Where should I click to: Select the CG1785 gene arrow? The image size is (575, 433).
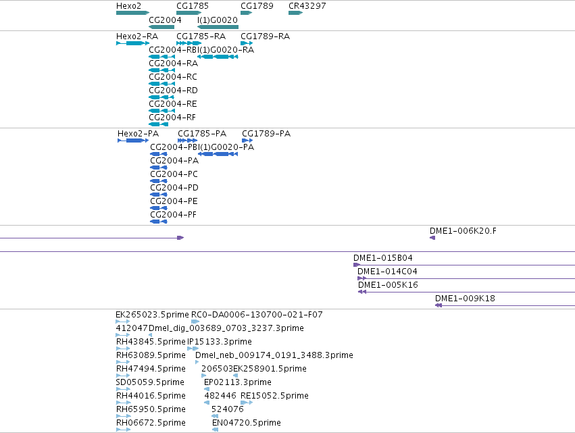point(189,13)
